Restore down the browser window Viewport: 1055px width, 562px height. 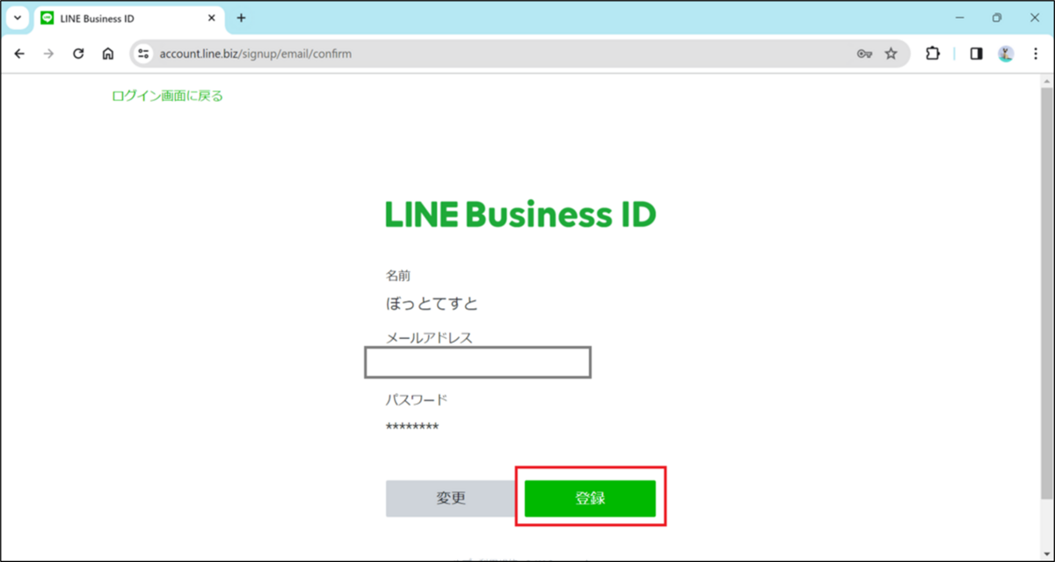(x=997, y=18)
